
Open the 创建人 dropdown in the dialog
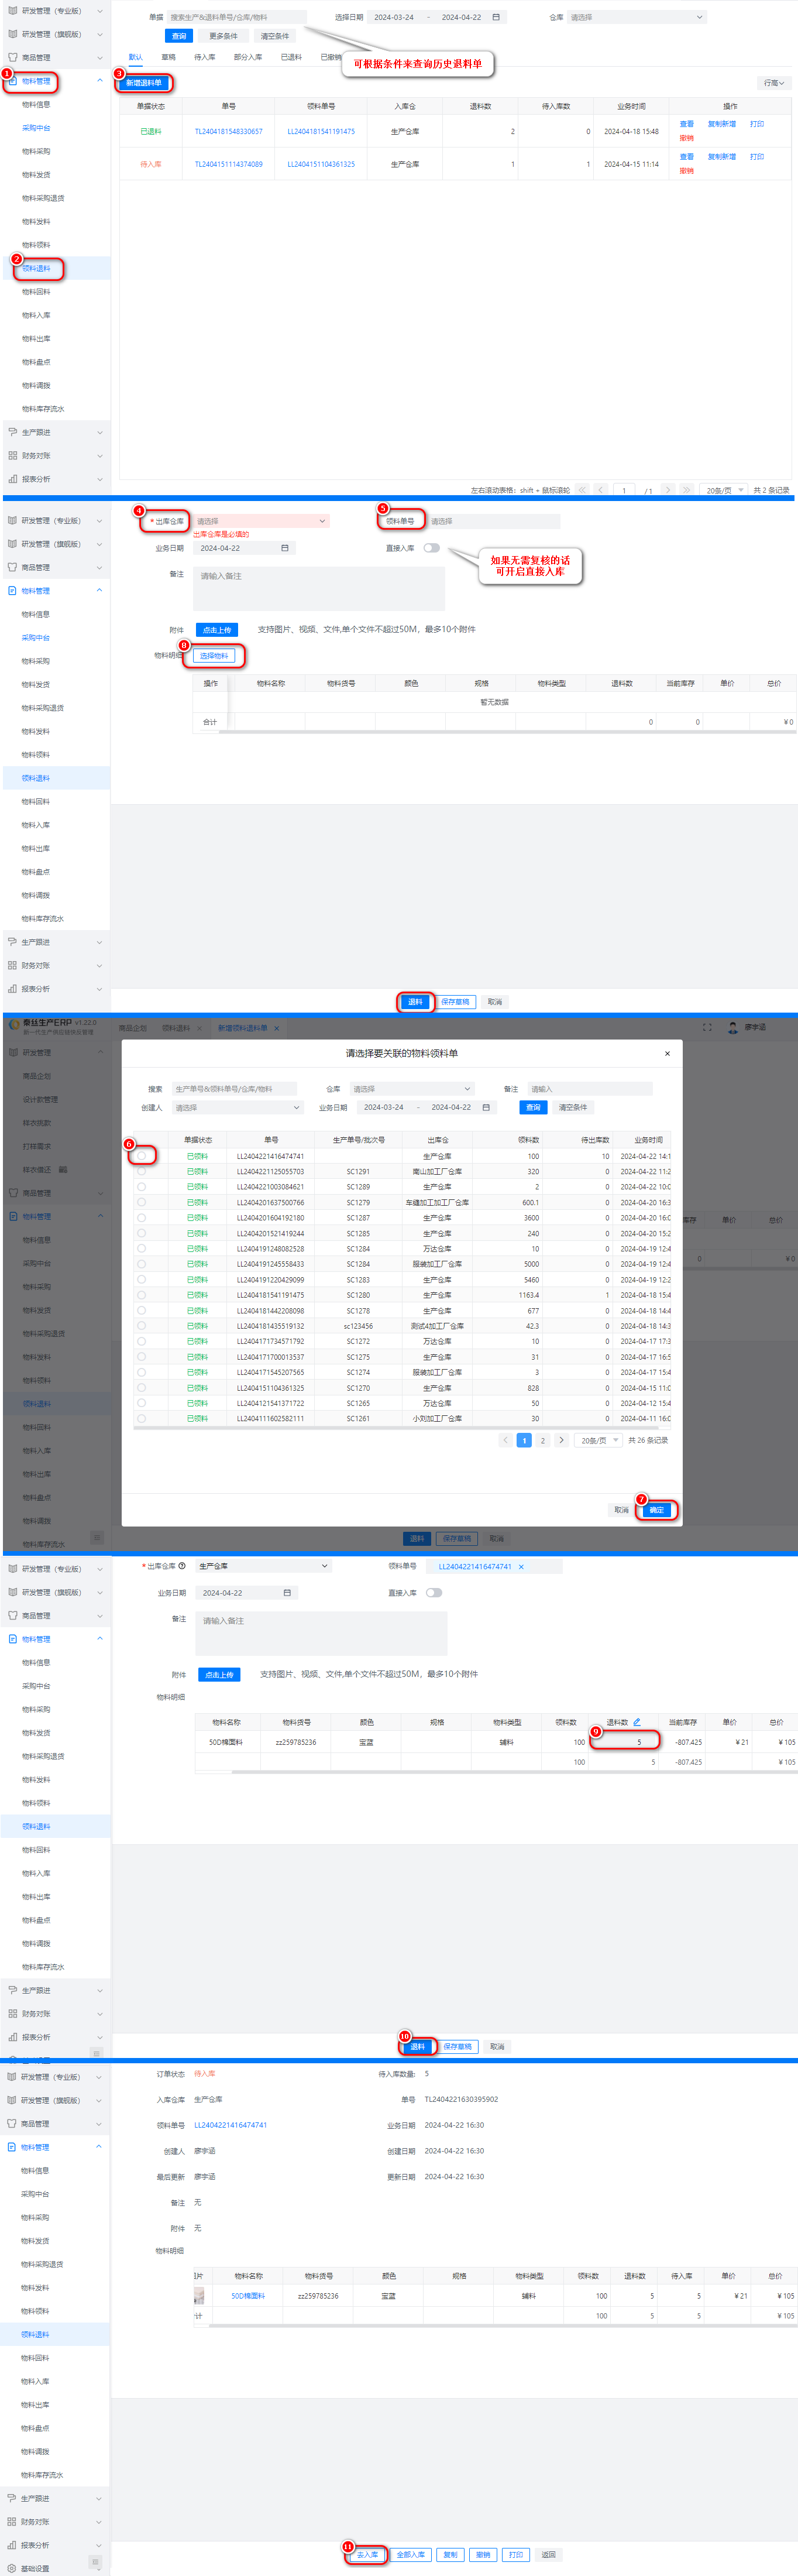tap(237, 1107)
